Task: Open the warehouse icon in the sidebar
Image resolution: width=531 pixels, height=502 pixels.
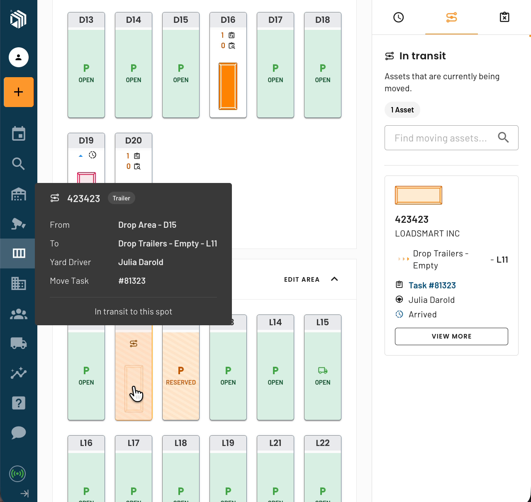Action: [x=19, y=194]
